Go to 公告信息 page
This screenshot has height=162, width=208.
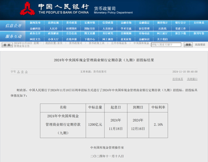click(72, 33)
